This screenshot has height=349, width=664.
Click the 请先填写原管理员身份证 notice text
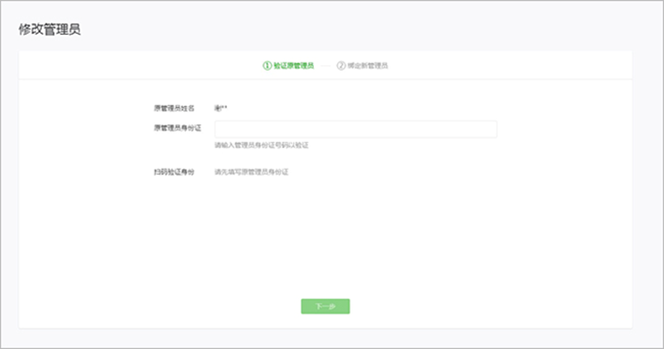pos(251,171)
